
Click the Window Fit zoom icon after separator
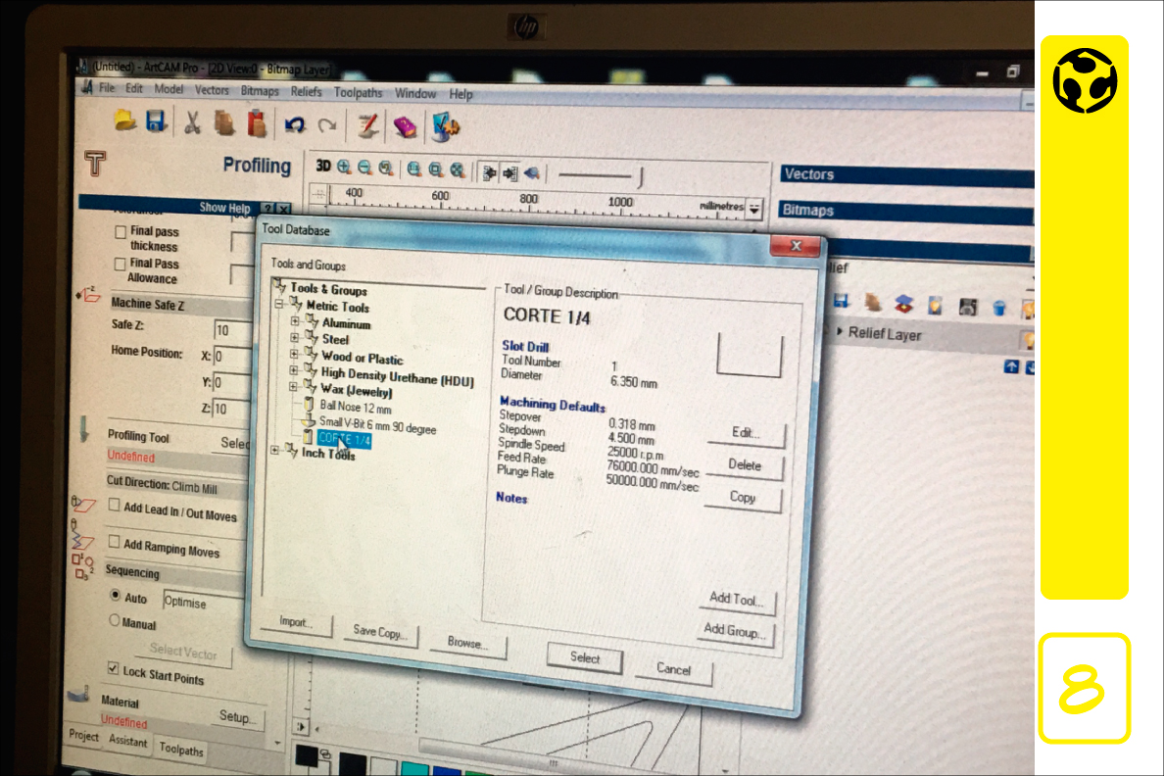(414, 170)
